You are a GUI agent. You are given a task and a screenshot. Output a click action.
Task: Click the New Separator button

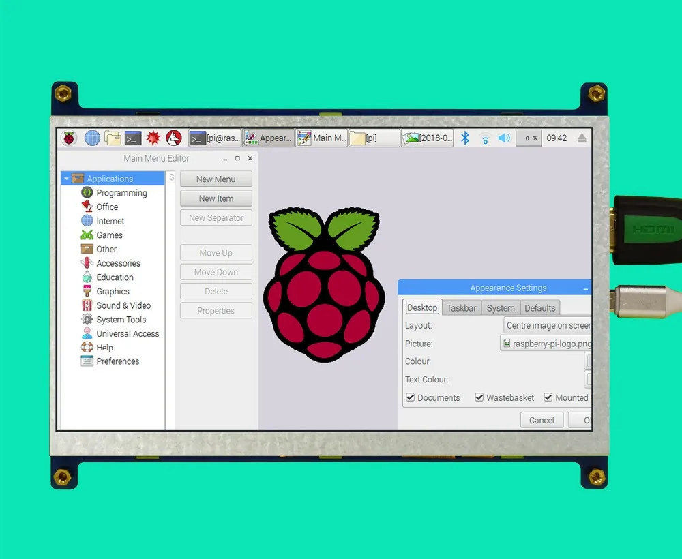pos(216,217)
